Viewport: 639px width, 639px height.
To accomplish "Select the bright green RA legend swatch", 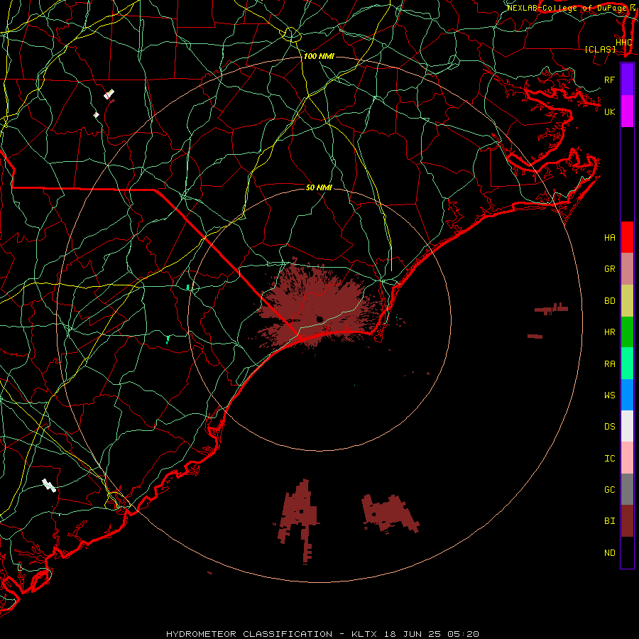I will click(x=627, y=364).
